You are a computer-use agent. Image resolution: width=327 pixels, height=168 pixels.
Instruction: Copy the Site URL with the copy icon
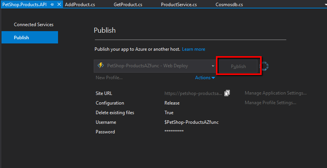pyautogui.click(x=227, y=93)
